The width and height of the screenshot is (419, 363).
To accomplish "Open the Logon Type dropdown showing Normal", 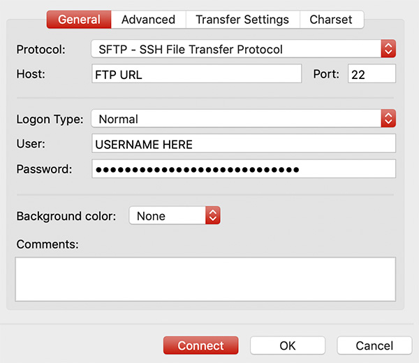I will [244, 118].
